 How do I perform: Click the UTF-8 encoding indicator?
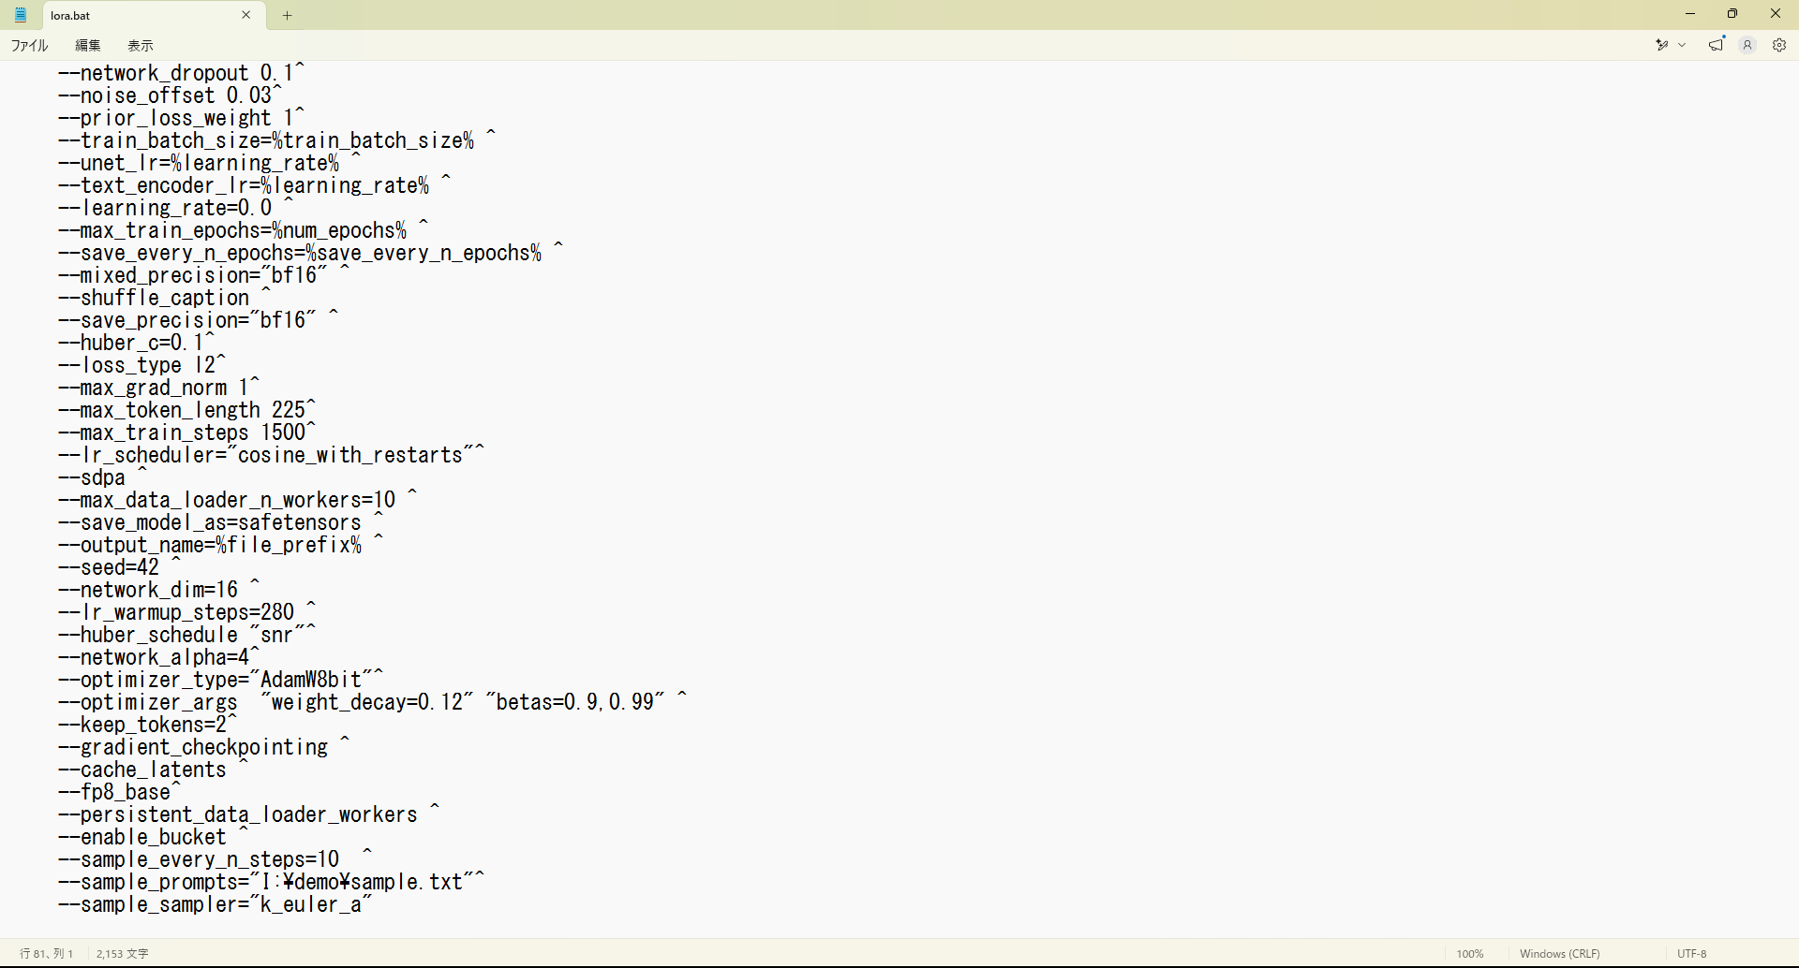point(1692,954)
